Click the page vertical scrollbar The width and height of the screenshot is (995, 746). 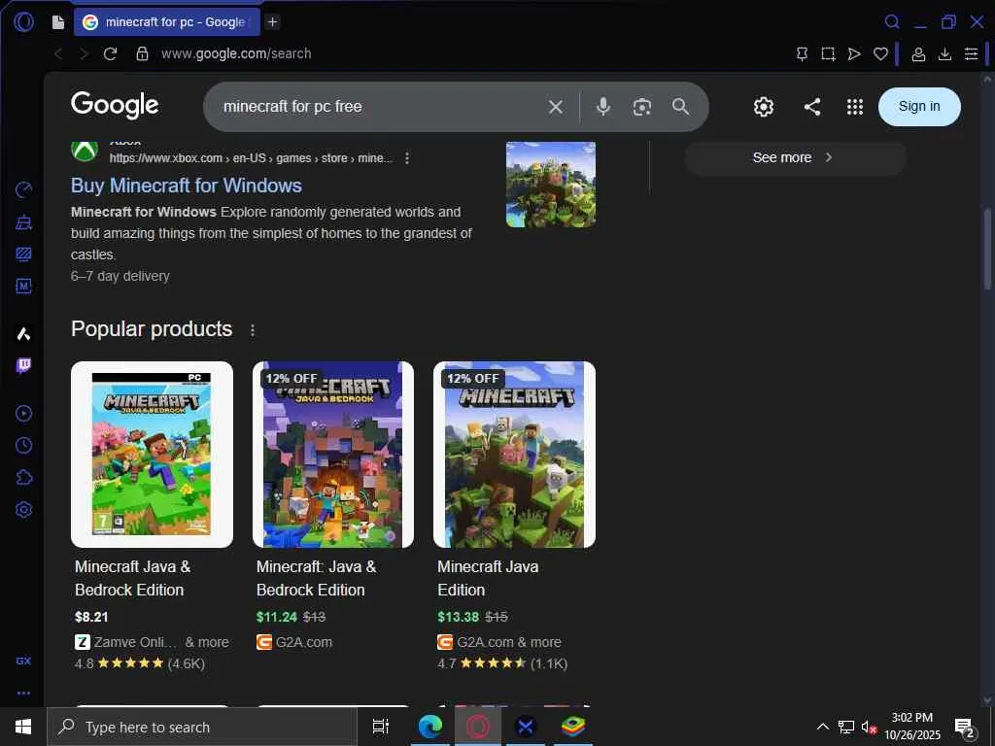pos(987,249)
